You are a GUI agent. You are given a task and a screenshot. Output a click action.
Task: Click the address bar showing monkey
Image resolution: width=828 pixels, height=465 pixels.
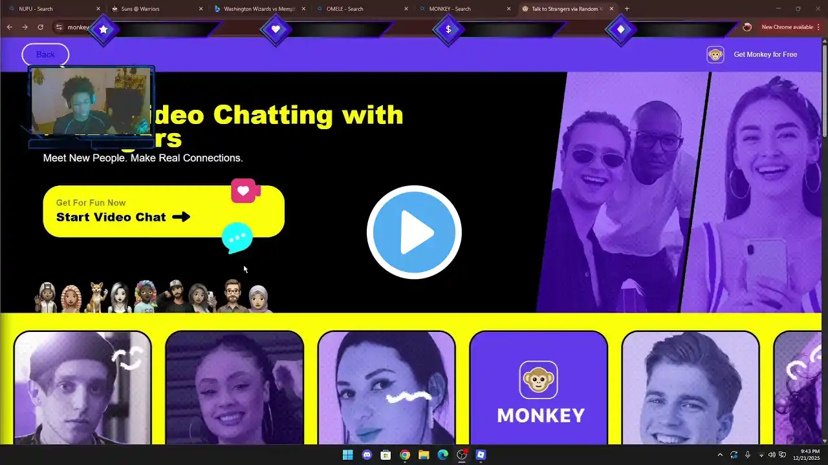[395, 27]
